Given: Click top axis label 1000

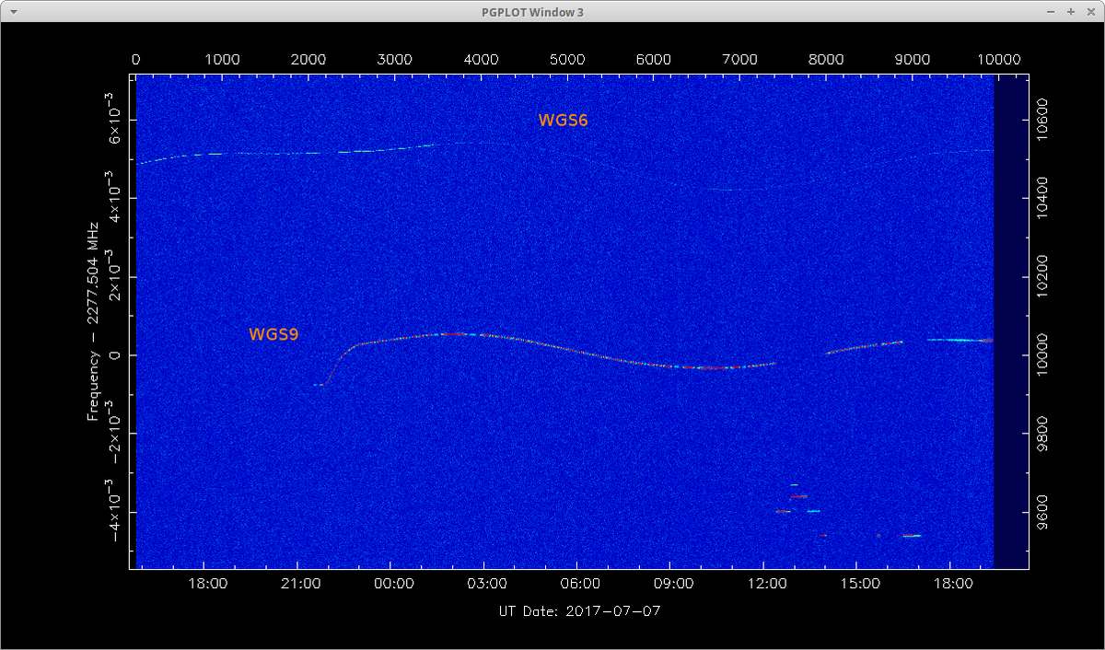Looking at the screenshot, I should (x=222, y=59).
